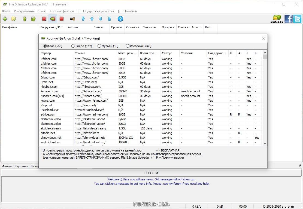Click the Welcome news message text
The image size is (303, 209).
coord(151,179)
